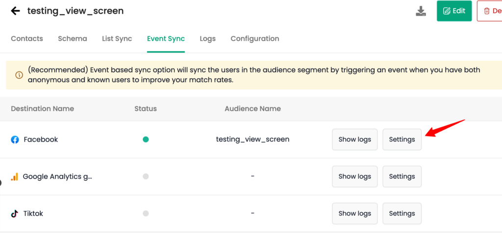Click the green status dot for Facebook
The height and width of the screenshot is (241, 502).
146,140
